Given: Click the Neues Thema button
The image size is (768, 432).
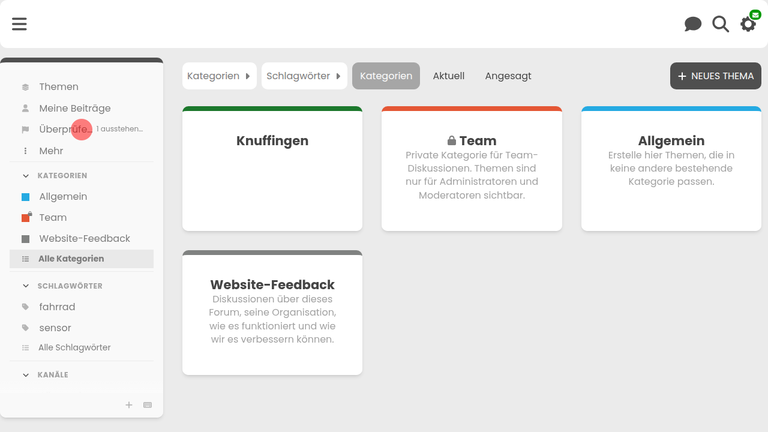Looking at the screenshot, I should (715, 76).
